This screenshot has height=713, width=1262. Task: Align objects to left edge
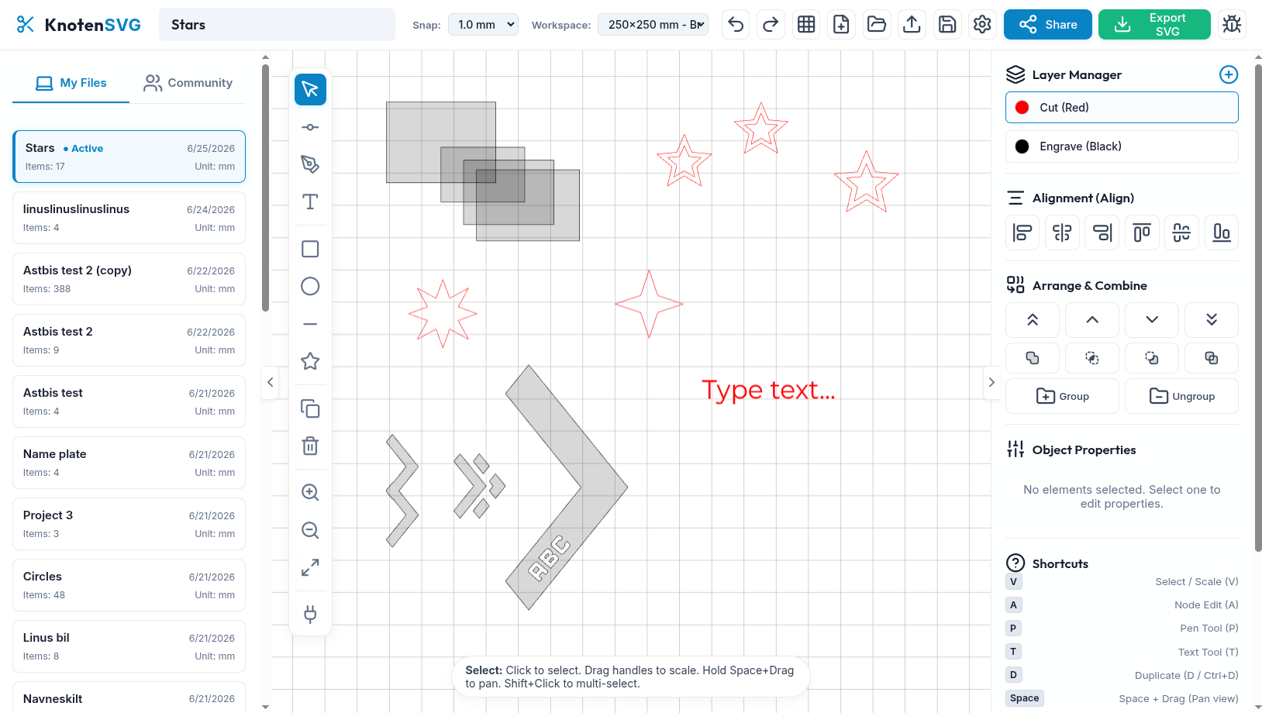click(1022, 232)
